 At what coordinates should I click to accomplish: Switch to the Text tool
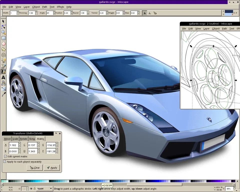point(3,77)
